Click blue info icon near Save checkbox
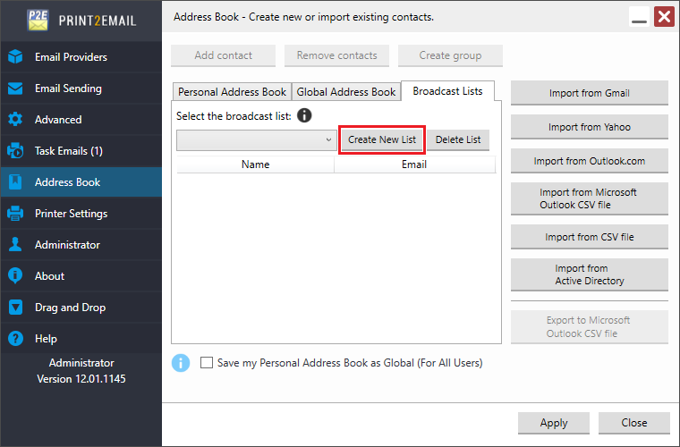680x447 pixels. (x=181, y=363)
